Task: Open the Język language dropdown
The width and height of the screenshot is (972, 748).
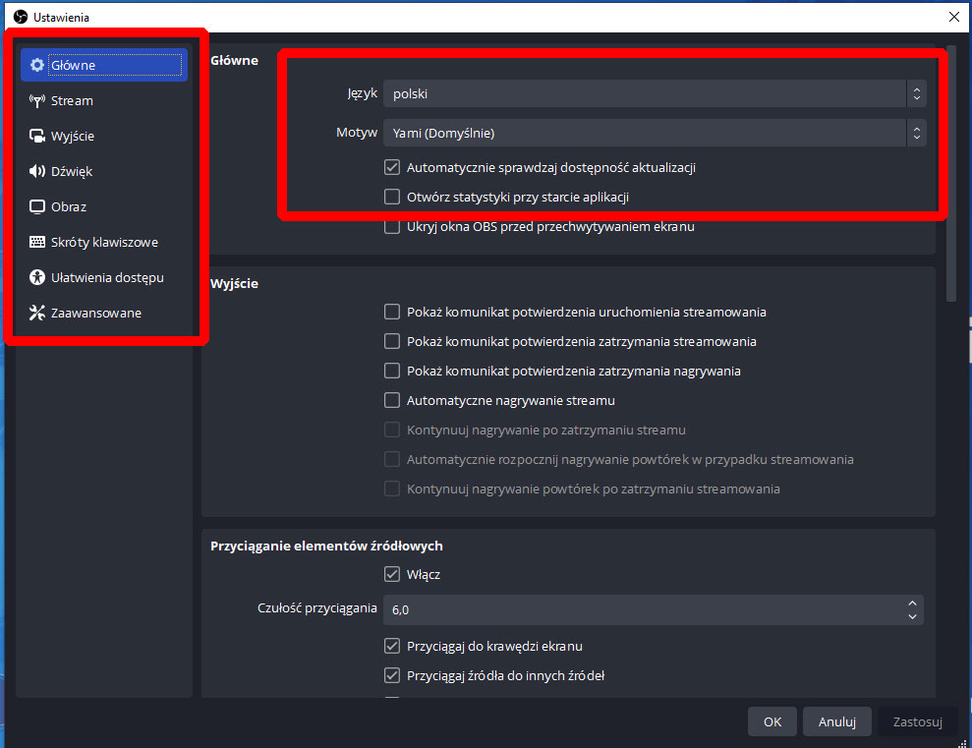Action: (x=654, y=94)
